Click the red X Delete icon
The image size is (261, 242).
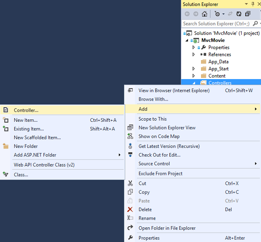click(130, 209)
